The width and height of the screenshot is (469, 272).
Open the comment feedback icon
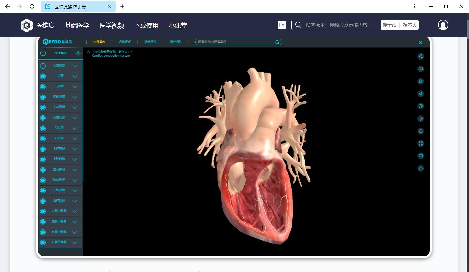(421, 156)
